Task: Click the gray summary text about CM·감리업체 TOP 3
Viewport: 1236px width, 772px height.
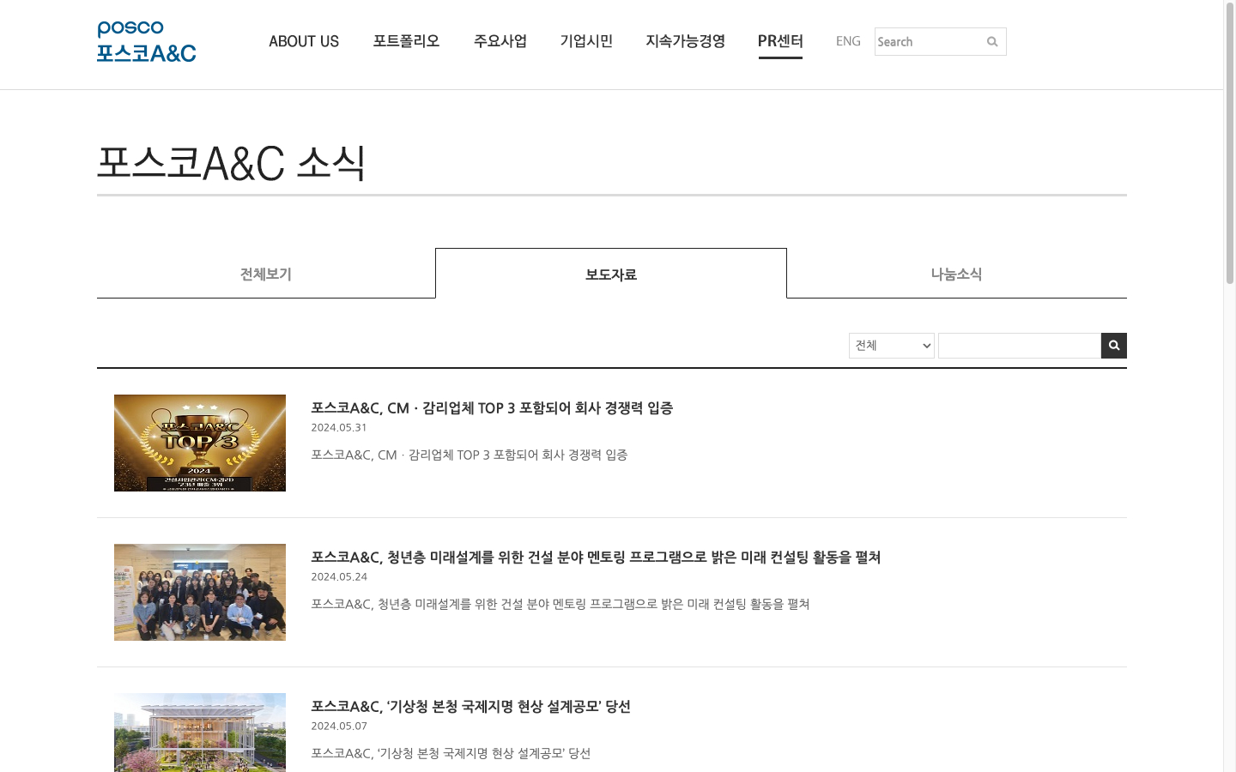Action: (x=470, y=455)
